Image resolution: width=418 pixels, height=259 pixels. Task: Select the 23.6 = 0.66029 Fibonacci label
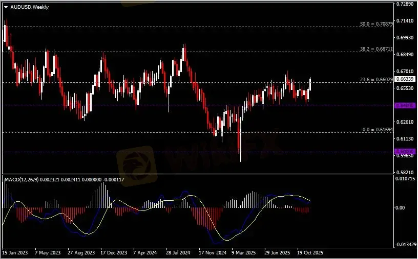[x=377, y=79]
